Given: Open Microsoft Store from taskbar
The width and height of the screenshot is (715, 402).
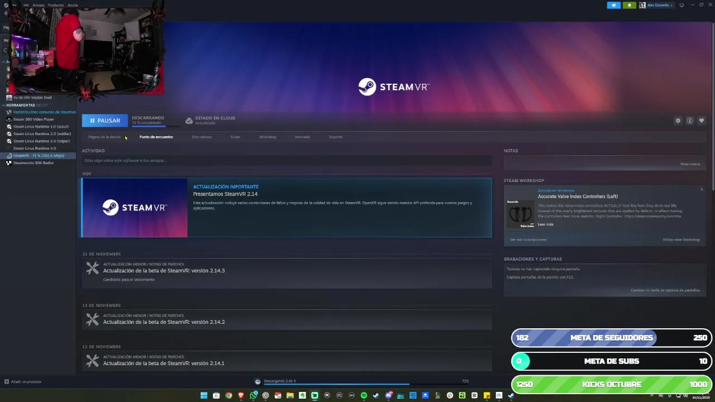Looking at the screenshot, I should tap(216, 396).
